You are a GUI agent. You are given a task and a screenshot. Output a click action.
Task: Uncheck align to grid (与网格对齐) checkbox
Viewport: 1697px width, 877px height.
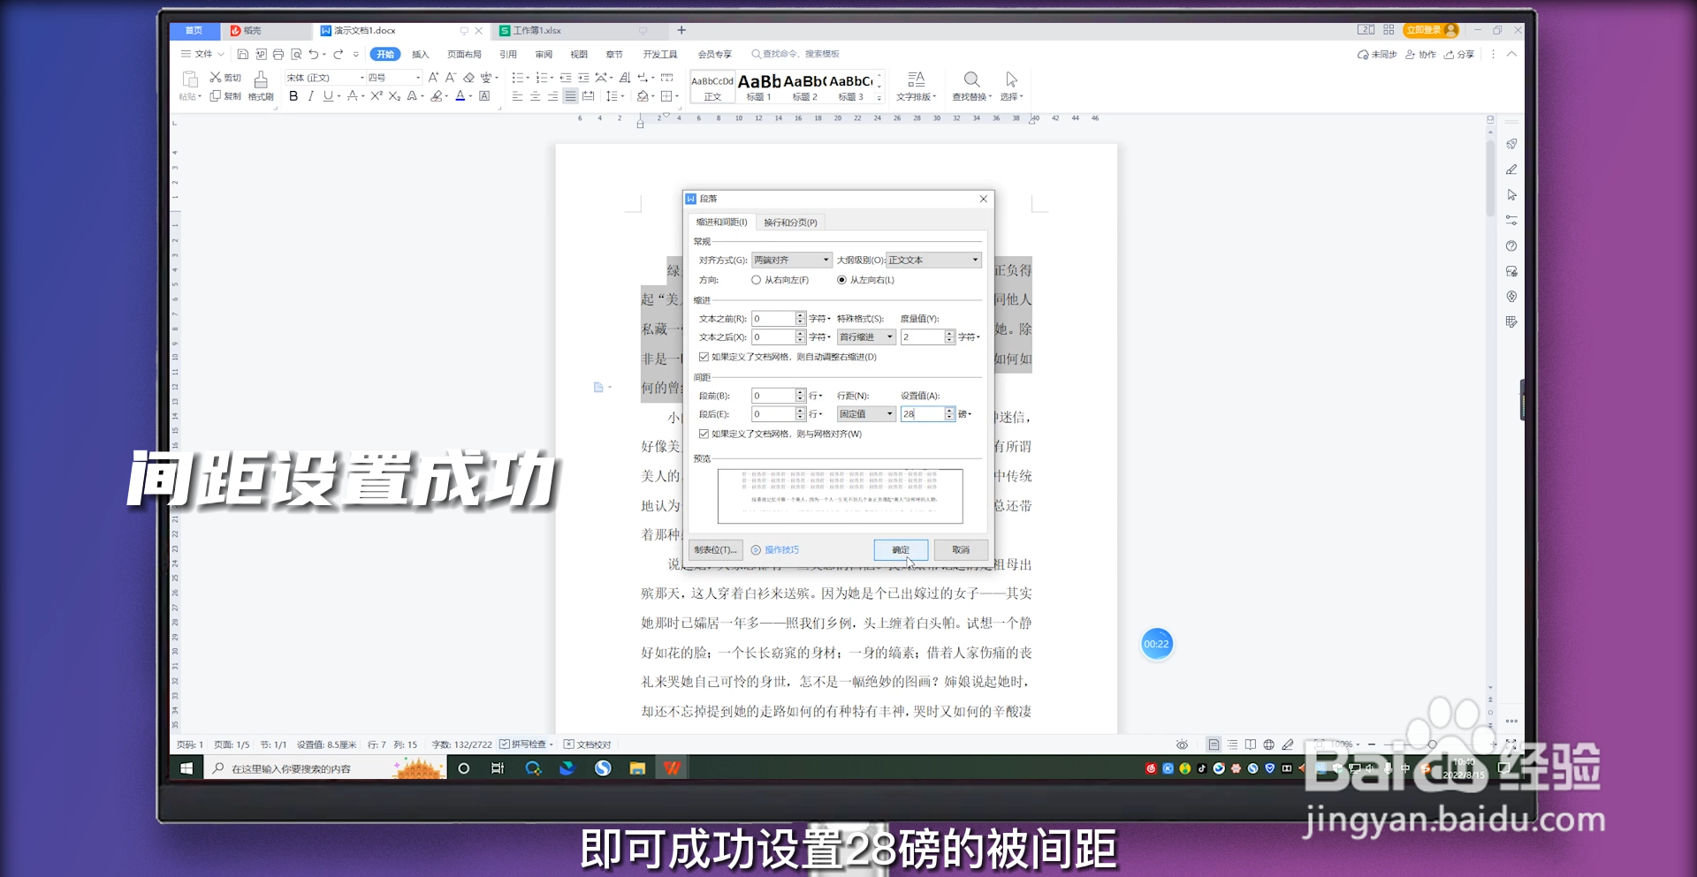(704, 434)
